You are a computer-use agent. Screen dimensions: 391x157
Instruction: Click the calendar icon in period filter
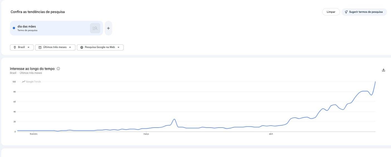click(40, 47)
